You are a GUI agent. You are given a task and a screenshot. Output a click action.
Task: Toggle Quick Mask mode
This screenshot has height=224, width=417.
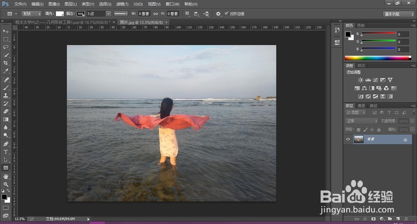5,208
